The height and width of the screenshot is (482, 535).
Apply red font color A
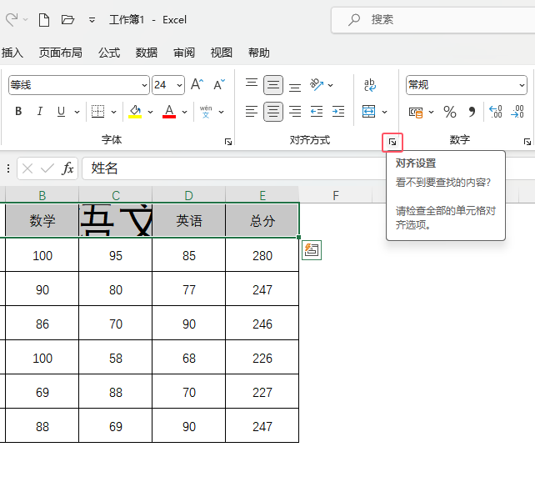click(169, 111)
